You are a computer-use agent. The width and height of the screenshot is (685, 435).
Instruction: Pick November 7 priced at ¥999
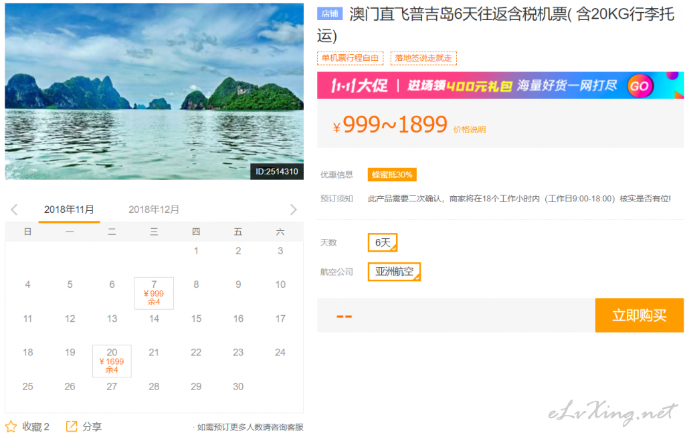point(154,293)
